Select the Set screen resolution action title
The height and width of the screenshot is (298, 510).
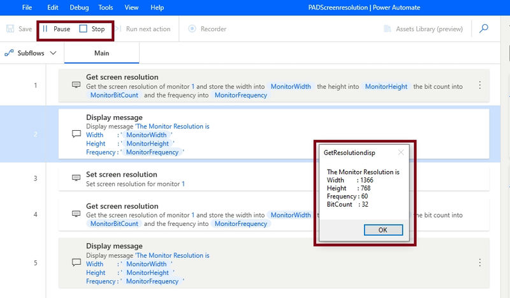(x=122, y=175)
